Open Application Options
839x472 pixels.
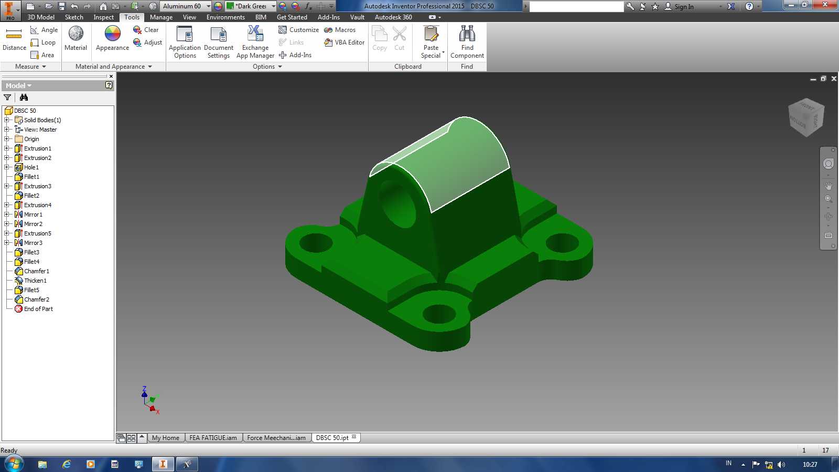(185, 42)
